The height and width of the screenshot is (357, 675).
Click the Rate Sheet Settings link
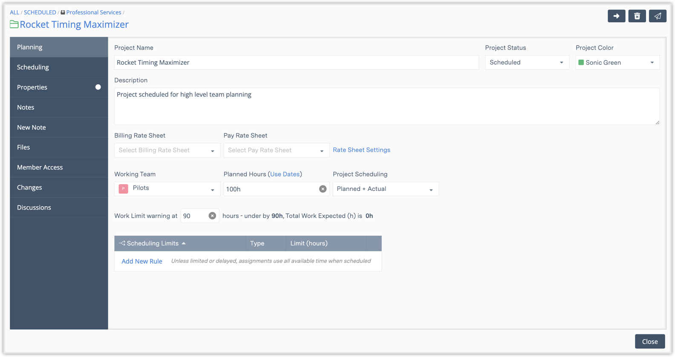point(361,150)
